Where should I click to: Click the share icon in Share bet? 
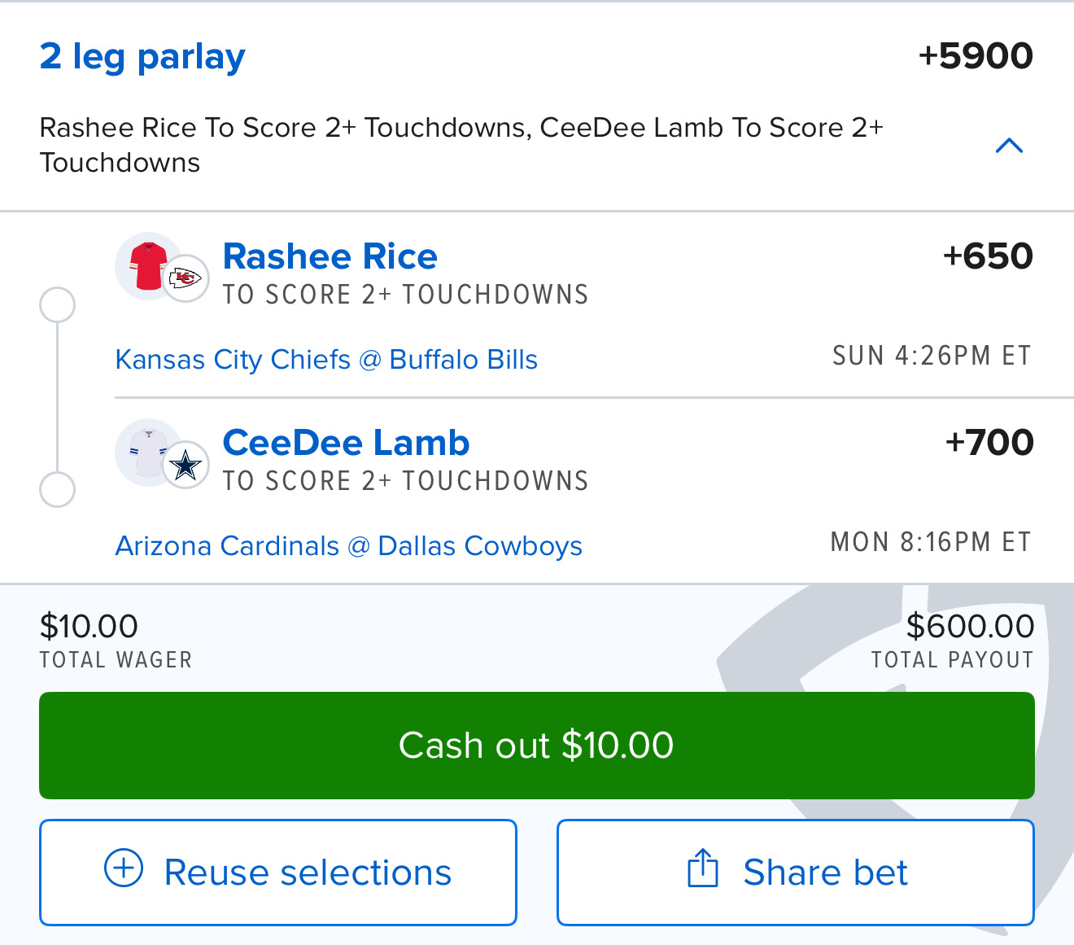point(703,868)
